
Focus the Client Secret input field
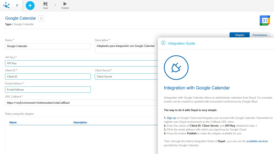126,77
